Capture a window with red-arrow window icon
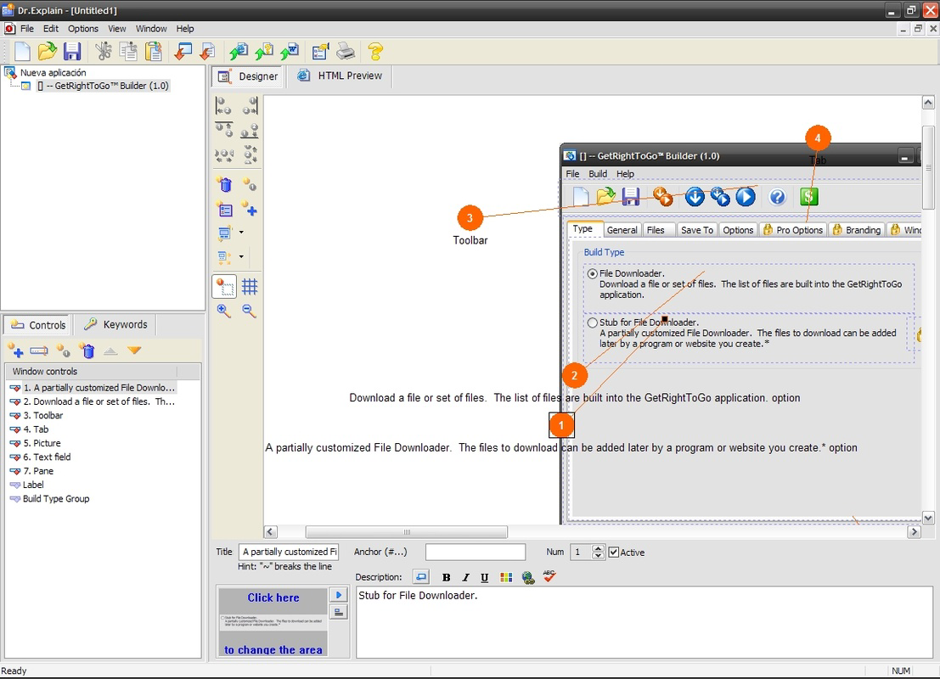 pos(183,52)
